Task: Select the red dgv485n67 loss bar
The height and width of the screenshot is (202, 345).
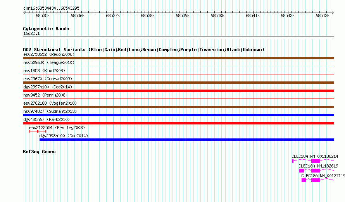Action: point(178,123)
